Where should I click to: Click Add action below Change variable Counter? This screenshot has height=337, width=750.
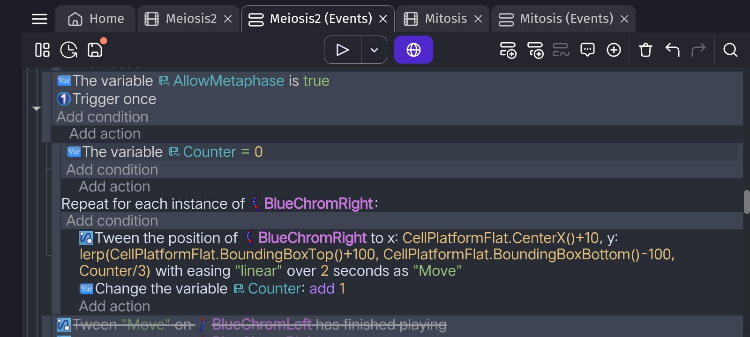[114, 306]
